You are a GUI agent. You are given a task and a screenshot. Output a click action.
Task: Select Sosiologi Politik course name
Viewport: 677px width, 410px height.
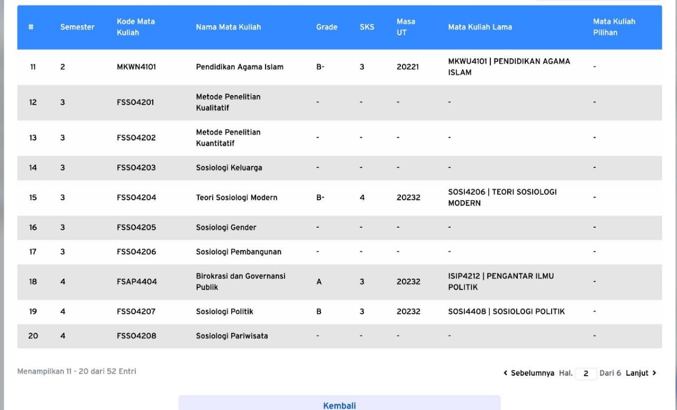[225, 312]
